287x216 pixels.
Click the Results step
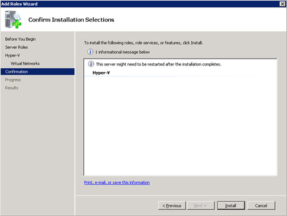click(11, 88)
